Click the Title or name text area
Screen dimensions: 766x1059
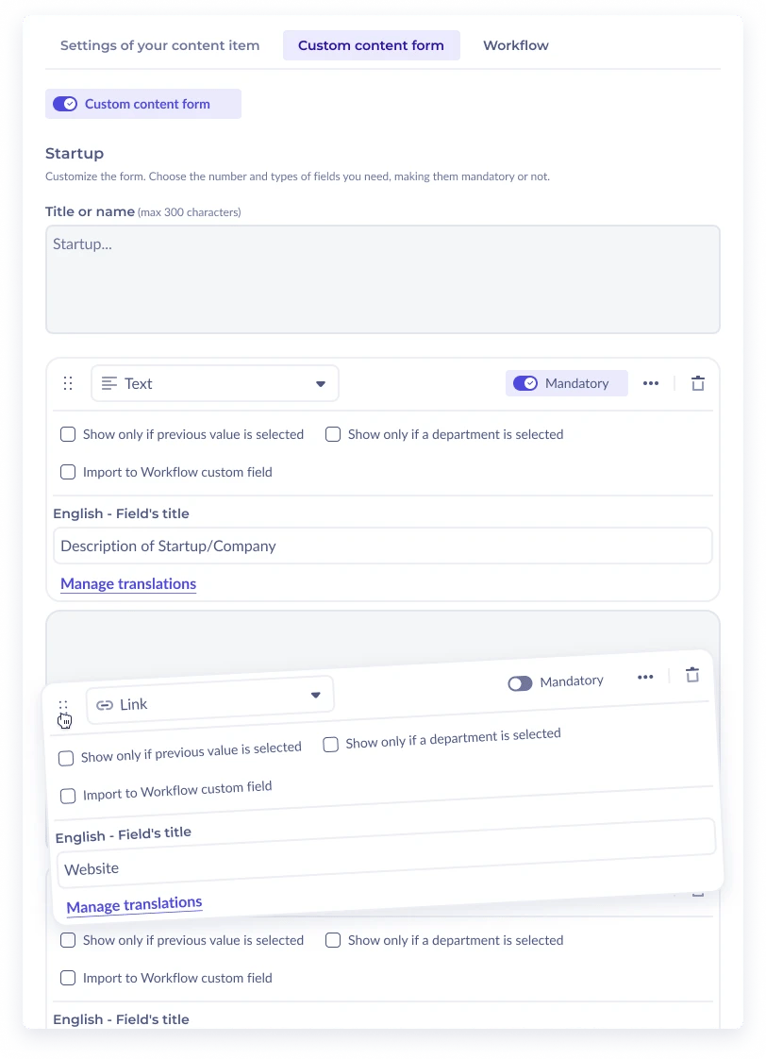tap(382, 278)
